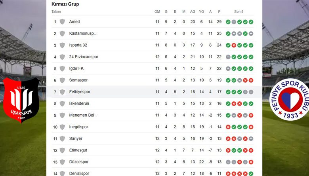Click the Son 5 column header
The image size is (309, 176).
tap(239, 12)
